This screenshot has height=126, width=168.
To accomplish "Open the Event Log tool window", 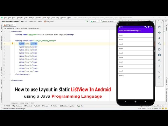I will coord(145,106).
